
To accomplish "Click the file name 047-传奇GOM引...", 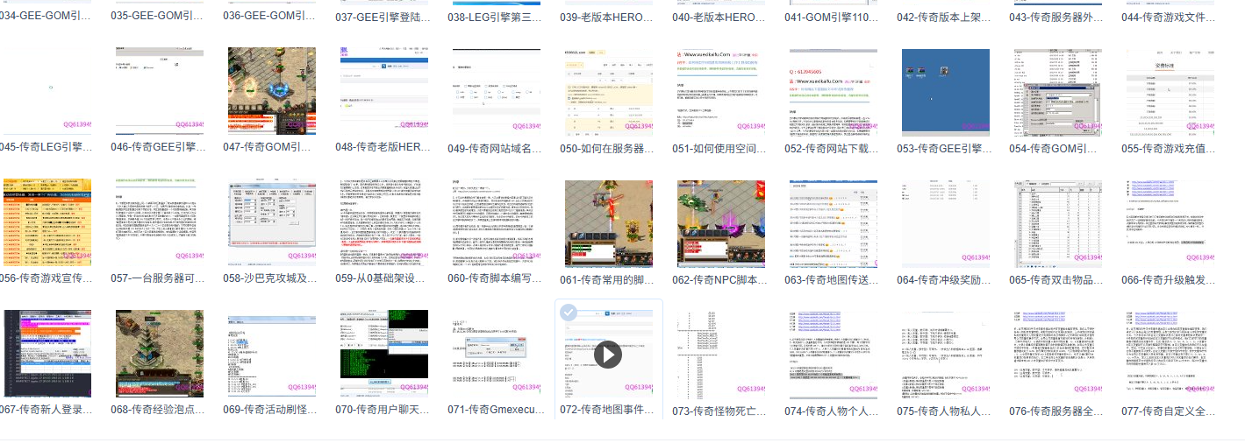I will coord(270,148).
